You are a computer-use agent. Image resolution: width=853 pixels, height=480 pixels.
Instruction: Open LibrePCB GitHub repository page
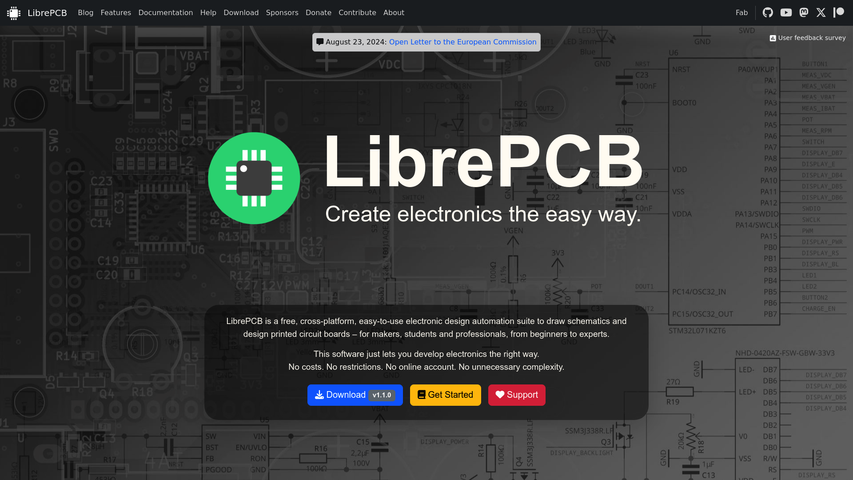point(767,12)
